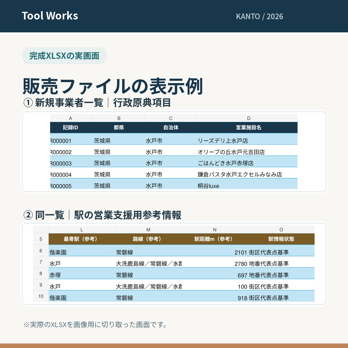Select the 鎌倉パスタ水戸エクセルみなみ店 cell
Image resolution: width=348 pixels, height=348 pixels.
[x=247, y=173]
